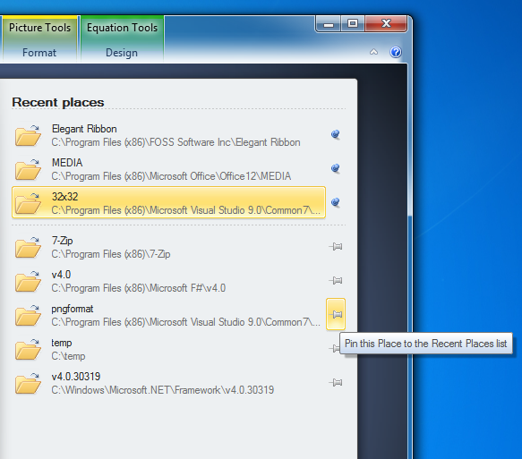Image resolution: width=522 pixels, height=459 pixels.
Task: Click the MEDIA folder icon
Action: [x=28, y=169]
